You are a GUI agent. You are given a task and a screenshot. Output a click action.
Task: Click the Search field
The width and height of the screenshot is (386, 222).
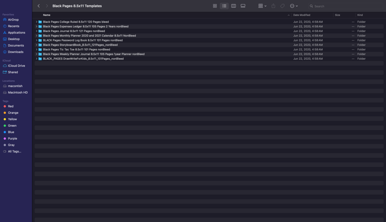coord(345,6)
